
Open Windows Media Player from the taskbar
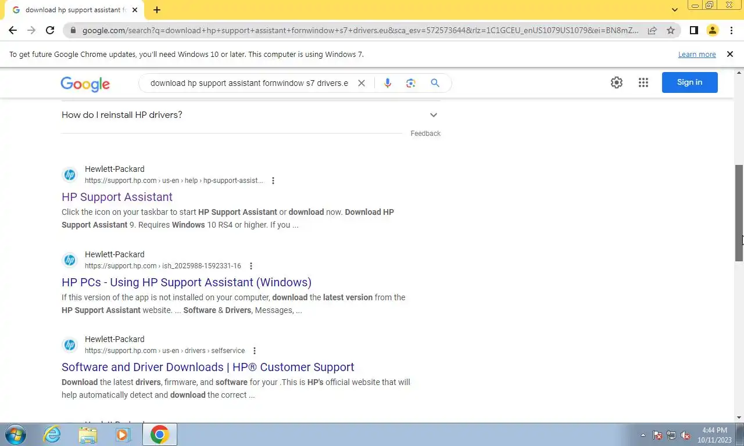(x=123, y=434)
